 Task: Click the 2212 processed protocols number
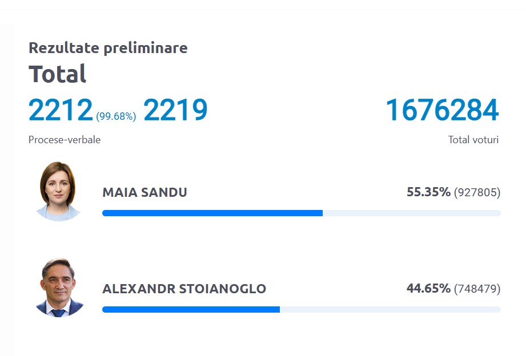click(x=61, y=111)
